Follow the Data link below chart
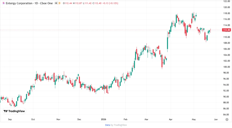 coord(107,125)
